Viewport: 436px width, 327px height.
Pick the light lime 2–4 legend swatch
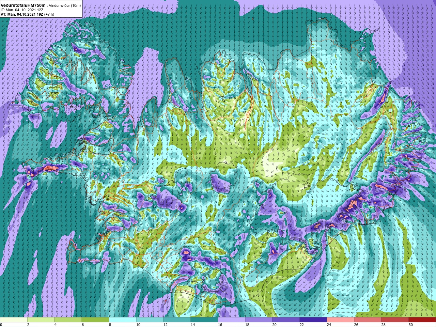(41, 320)
